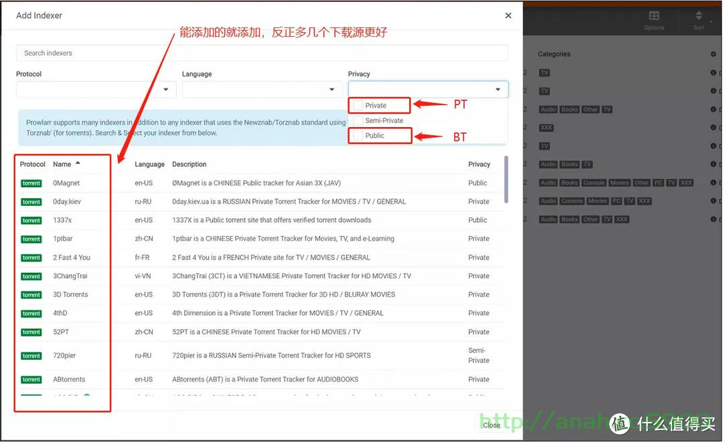Click the Private cell in the 4thD row
Image resolution: width=723 pixels, height=442 pixels.
point(479,313)
